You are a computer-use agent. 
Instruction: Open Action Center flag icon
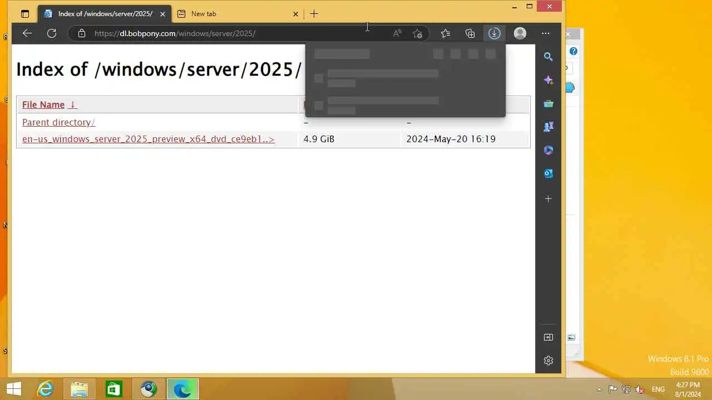612,389
